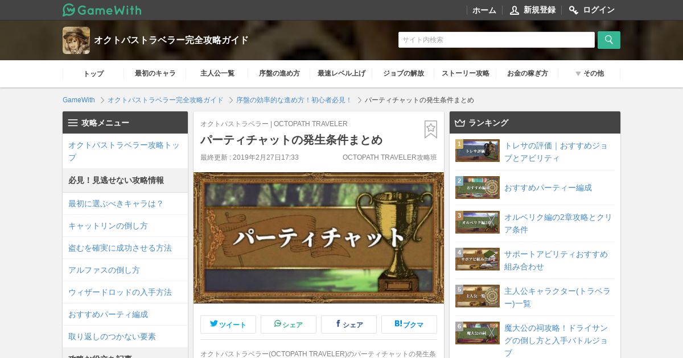Open 主人公キャラクター一覧 ranking link
This screenshot has width=683, height=358.
coord(557,297)
